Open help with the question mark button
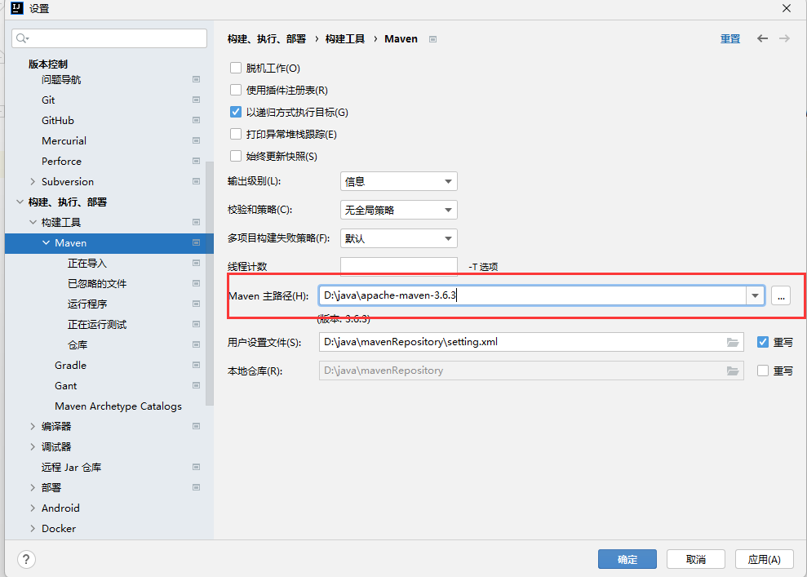Viewport: 807px width, 577px height. (26, 559)
